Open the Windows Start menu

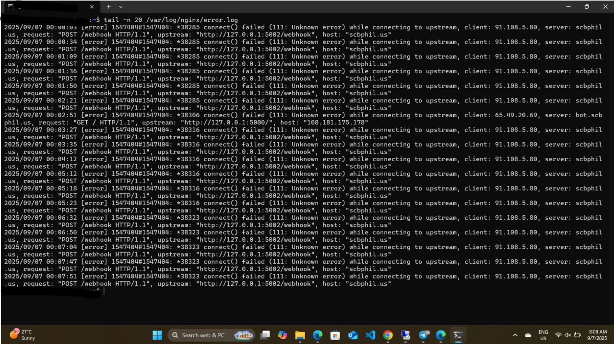pos(158,335)
